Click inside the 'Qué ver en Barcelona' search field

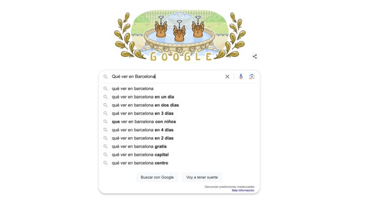point(166,77)
